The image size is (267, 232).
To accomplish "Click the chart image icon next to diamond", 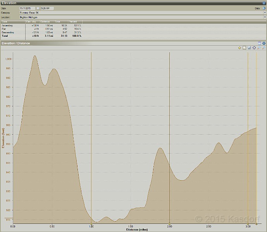I will [x=245, y=48].
